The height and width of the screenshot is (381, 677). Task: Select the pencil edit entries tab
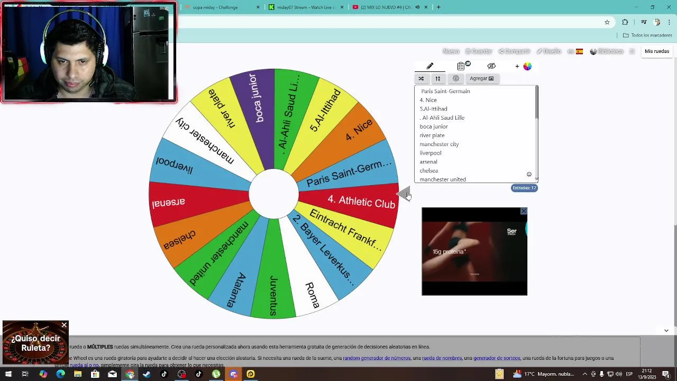(x=429, y=66)
